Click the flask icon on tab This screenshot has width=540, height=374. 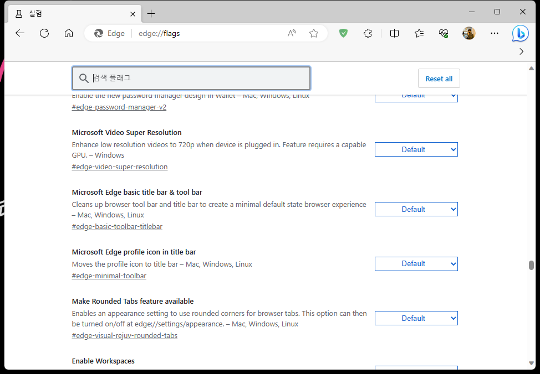click(x=19, y=14)
